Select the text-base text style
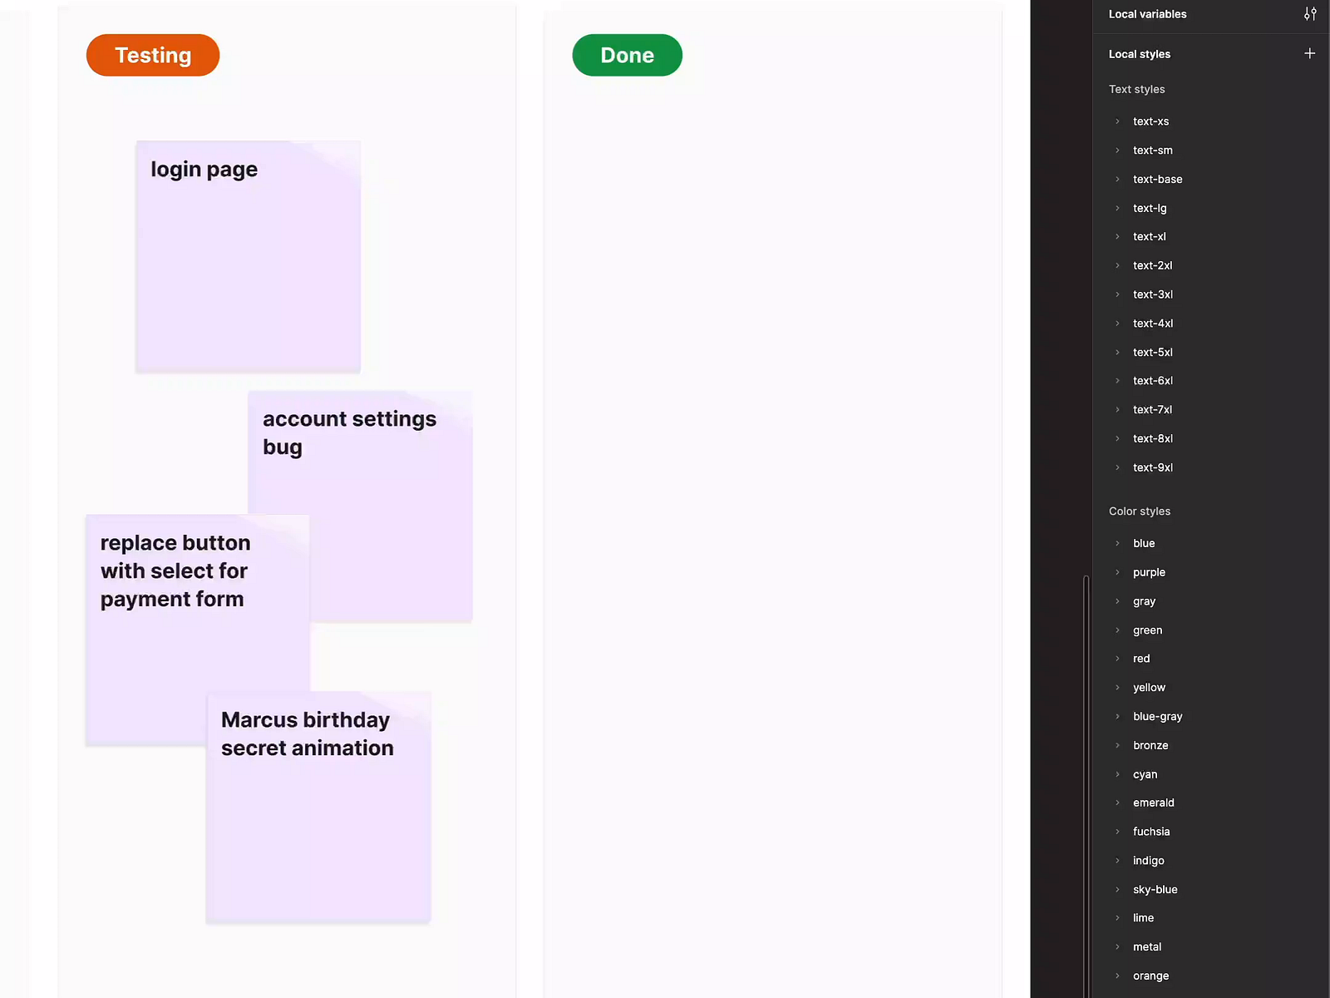1330x998 pixels. (x=1157, y=179)
